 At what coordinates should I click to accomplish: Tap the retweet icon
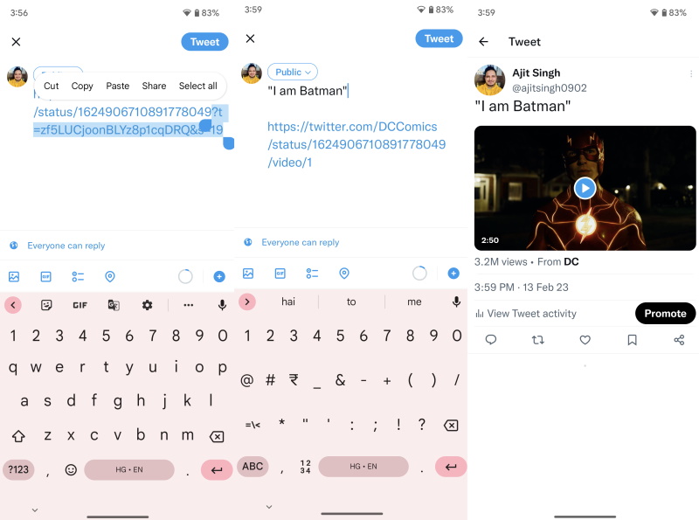538,340
